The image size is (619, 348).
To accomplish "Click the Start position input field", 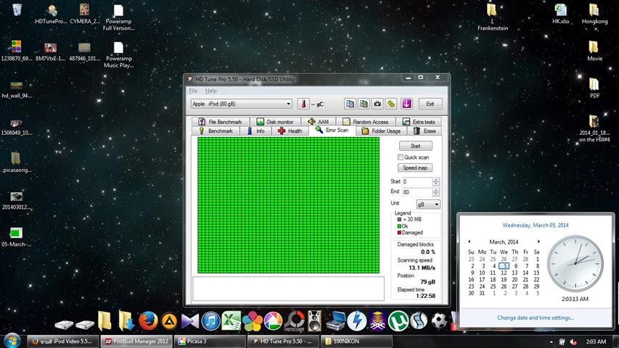I will [417, 181].
